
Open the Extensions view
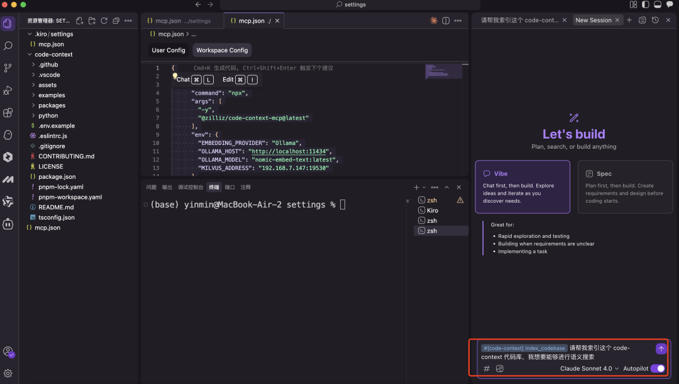point(8,113)
